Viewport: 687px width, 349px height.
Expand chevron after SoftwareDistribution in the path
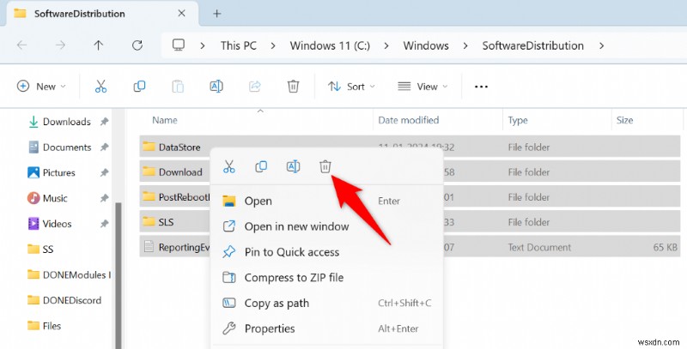coord(601,45)
